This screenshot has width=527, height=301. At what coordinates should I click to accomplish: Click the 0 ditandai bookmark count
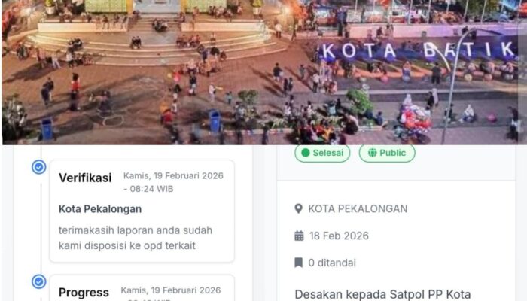[332, 263]
